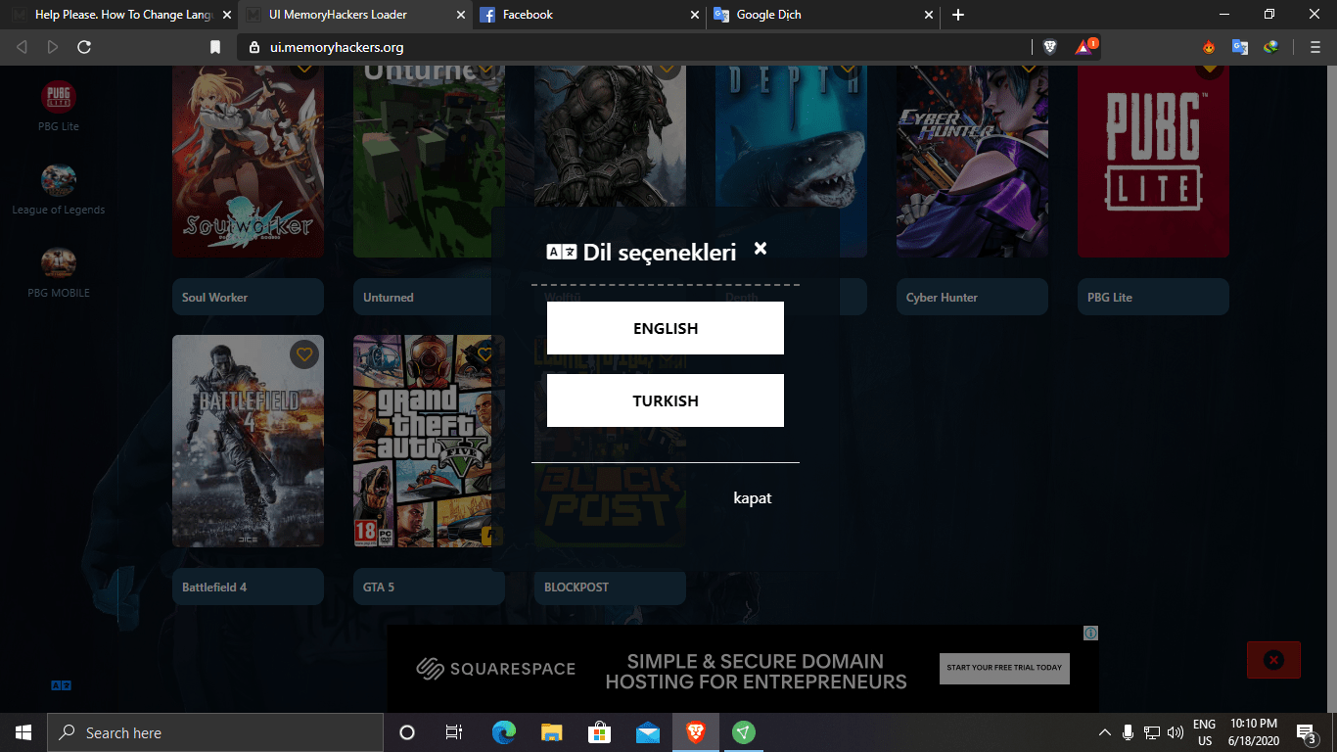This screenshot has height=752, width=1337.
Task: Open the League of Legends sidebar icon
Action: tap(59, 180)
